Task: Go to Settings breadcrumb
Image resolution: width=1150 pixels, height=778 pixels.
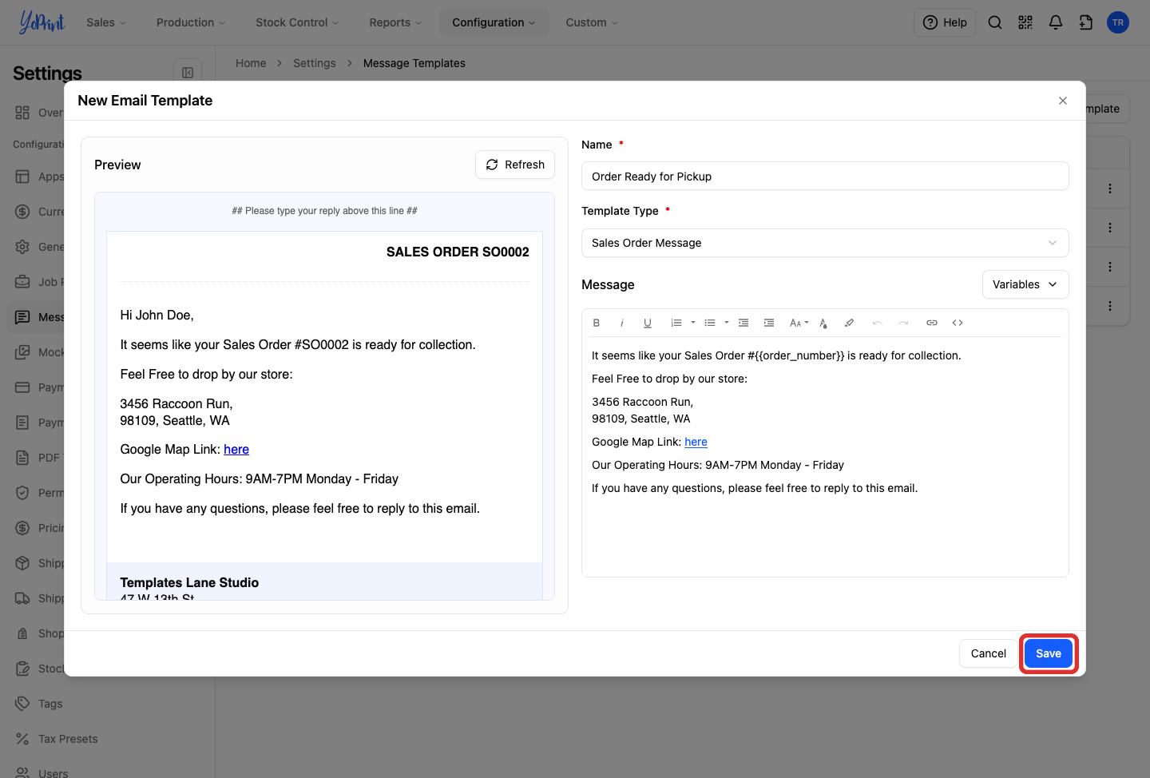Action: [315, 63]
